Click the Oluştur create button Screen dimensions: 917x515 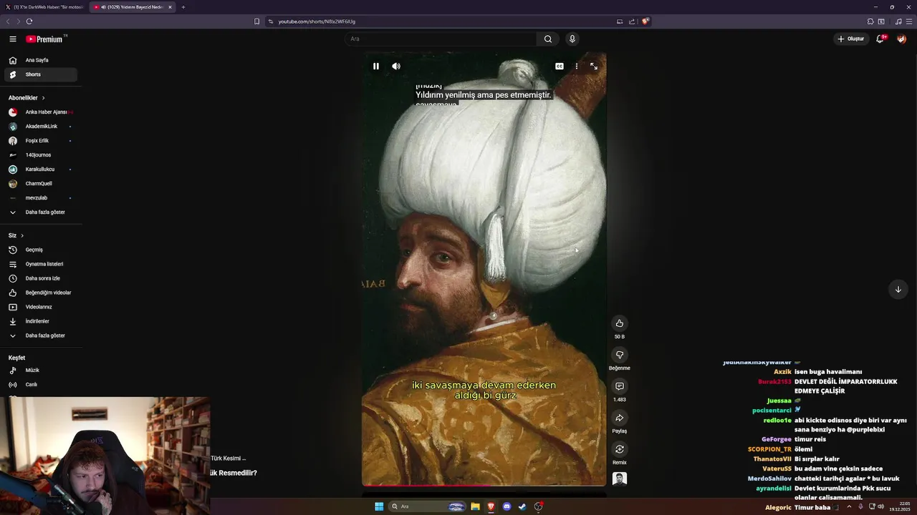851,39
